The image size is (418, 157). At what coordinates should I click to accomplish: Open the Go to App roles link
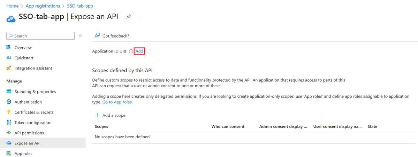[117, 102]
